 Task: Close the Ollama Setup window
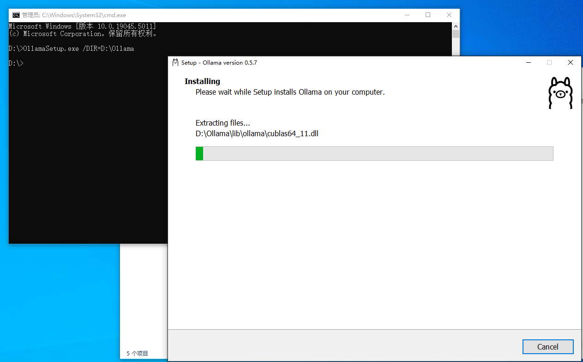(x=571, y=62)
